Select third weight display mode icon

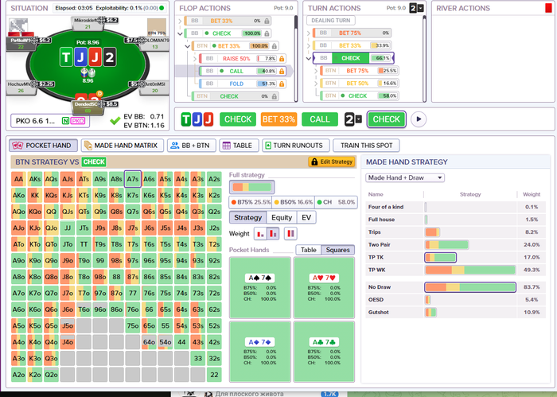(x=290, y=234)
